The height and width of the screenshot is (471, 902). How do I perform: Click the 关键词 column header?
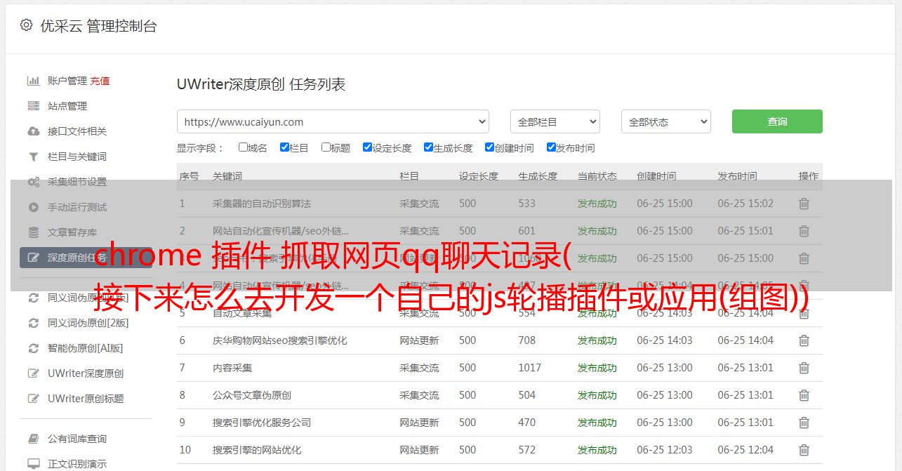(227, 176)
